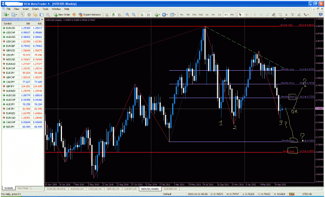Click the Profiles icon

coord(14,15)
